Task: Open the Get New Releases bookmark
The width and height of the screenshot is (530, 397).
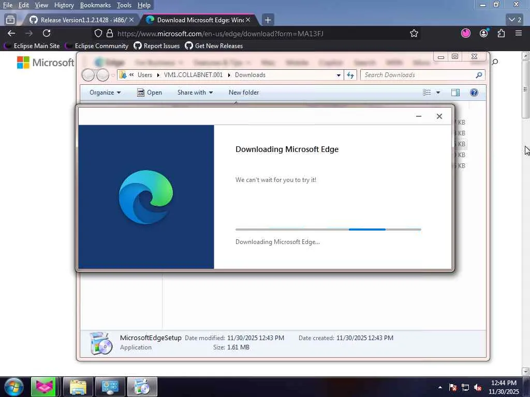Action: [x=214, y=45]
